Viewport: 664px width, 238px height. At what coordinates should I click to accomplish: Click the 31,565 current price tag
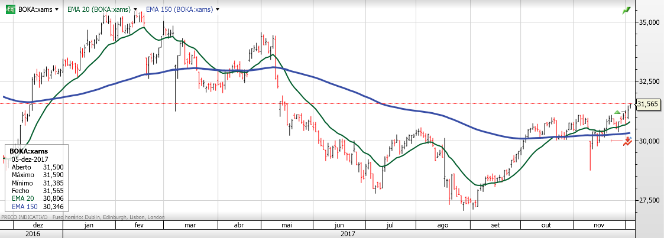tap(649, 104)
